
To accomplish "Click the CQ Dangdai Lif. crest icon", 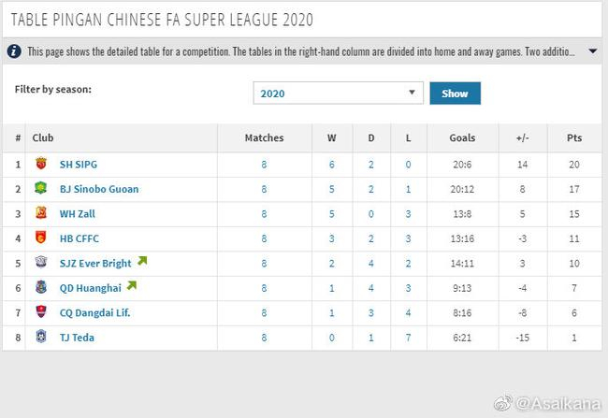I will pos(39,312).
